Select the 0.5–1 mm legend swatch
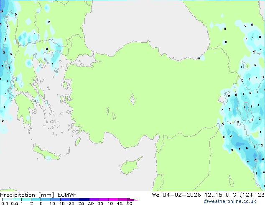This screenshot has width=265, height=205. click(17, 200)
